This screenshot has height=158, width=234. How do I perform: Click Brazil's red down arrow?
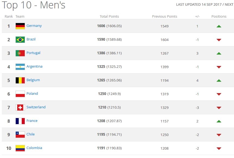pyautogui.click(x=219, y=40)
